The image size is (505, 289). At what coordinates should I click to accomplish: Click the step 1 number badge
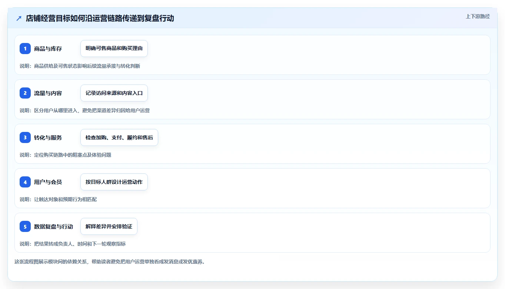click(25, 49)
